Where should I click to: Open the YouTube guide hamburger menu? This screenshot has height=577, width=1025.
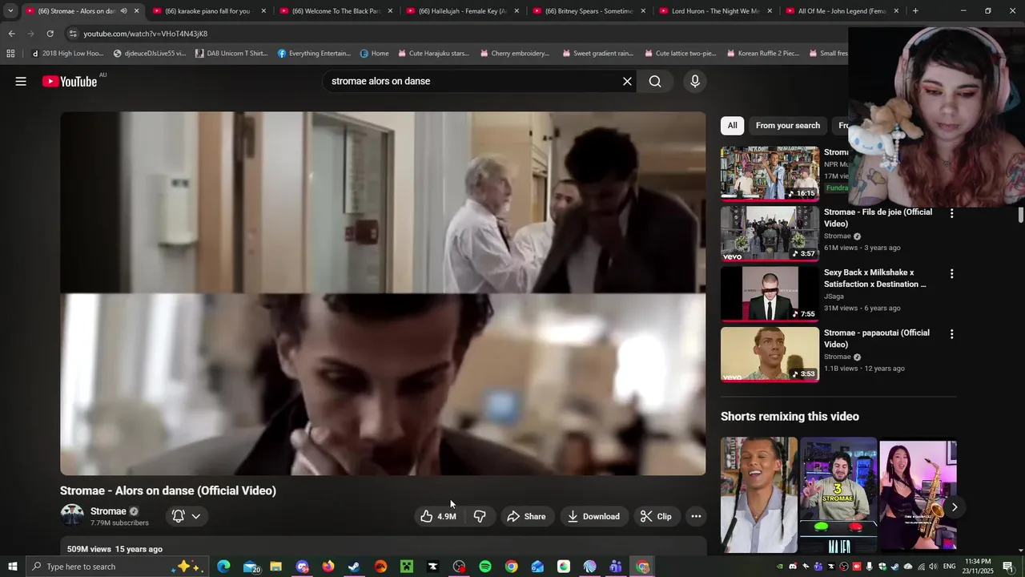point(21,81)
